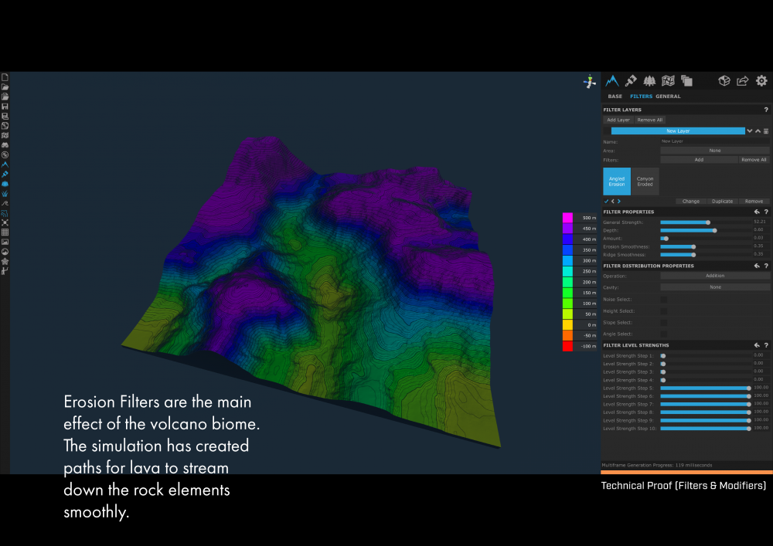Open Filter Layers help question mark
This screenshot has height=546, width=773.
click(x=765, y=110)
